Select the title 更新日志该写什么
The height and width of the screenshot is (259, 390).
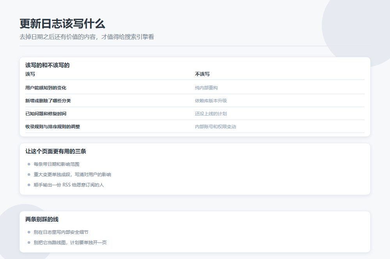click(62, 24)
